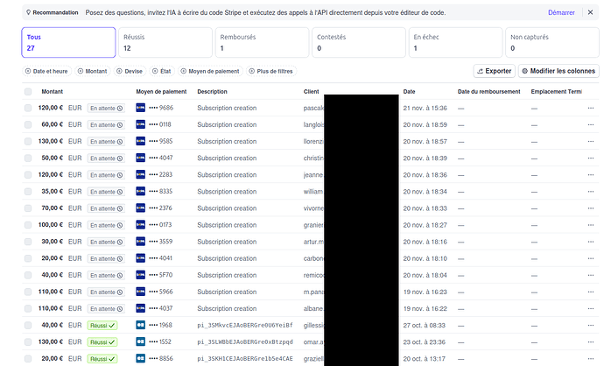Dismiss the Recommandation banner with the X
Viewport: 604px width, 366px height.
[x=592, y=13]
